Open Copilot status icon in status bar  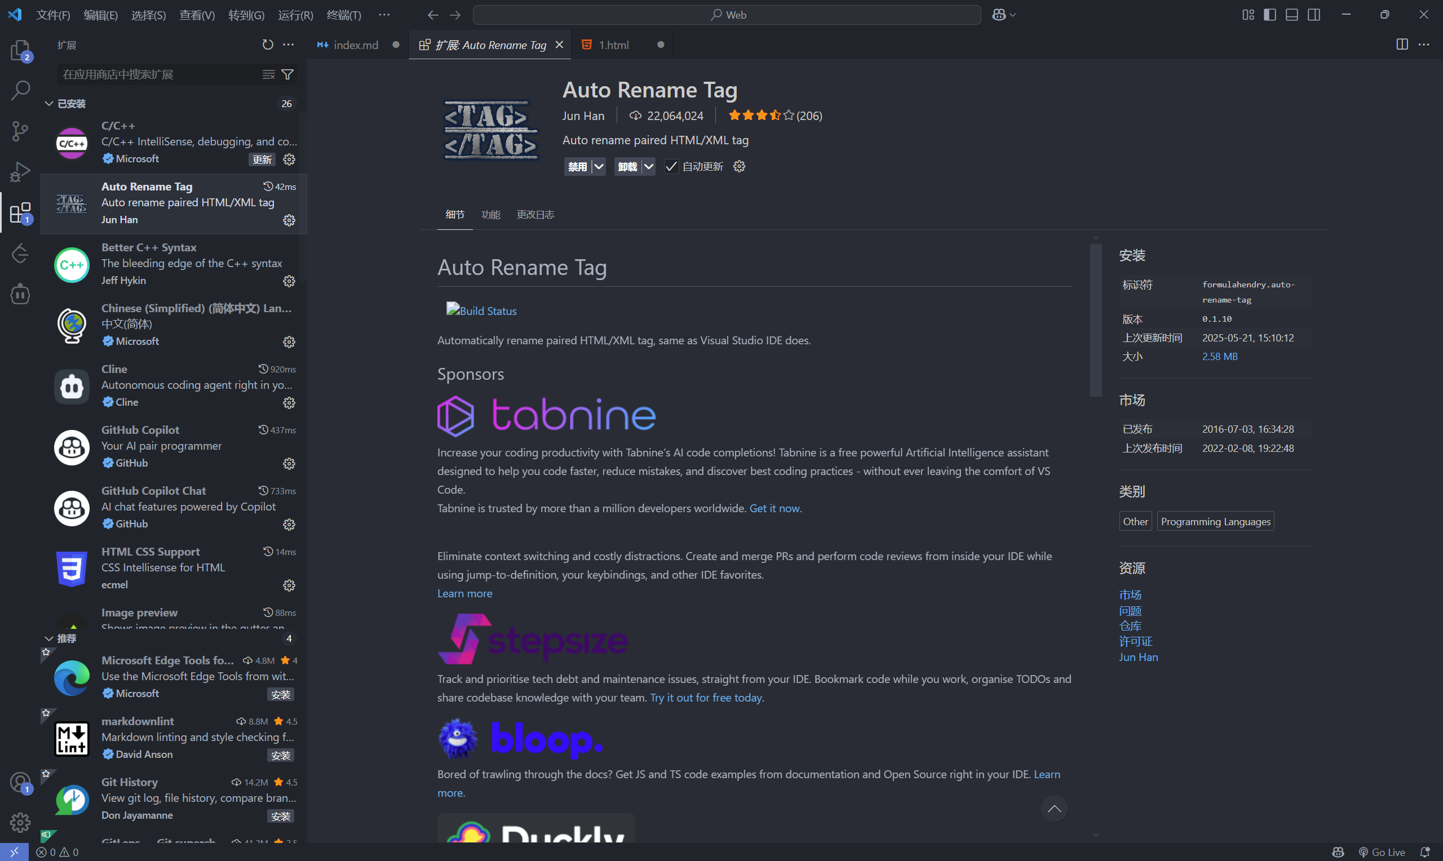tap(1338, 853)
